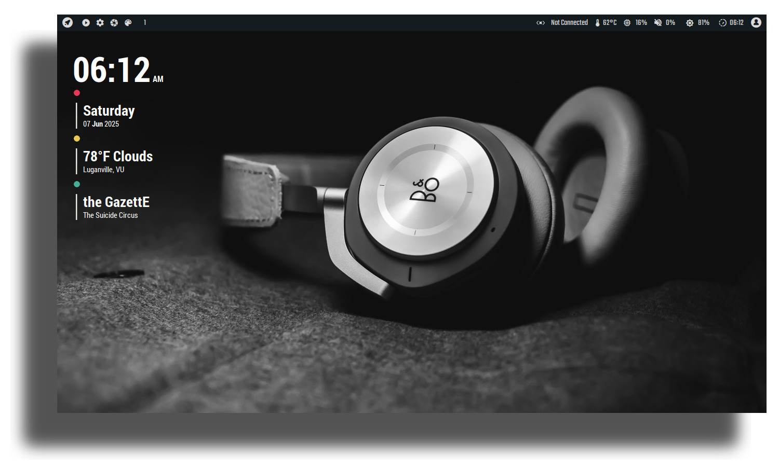
Task: Click the play media icon in the bar
Action: tap(86, 22)
